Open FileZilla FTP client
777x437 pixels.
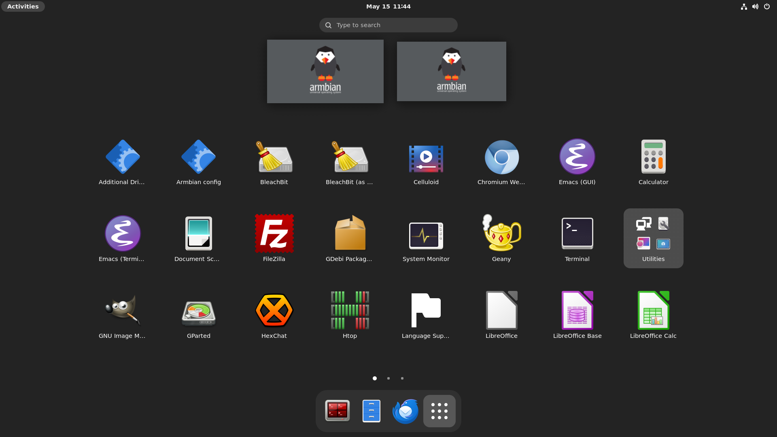(x=274, y=238)
